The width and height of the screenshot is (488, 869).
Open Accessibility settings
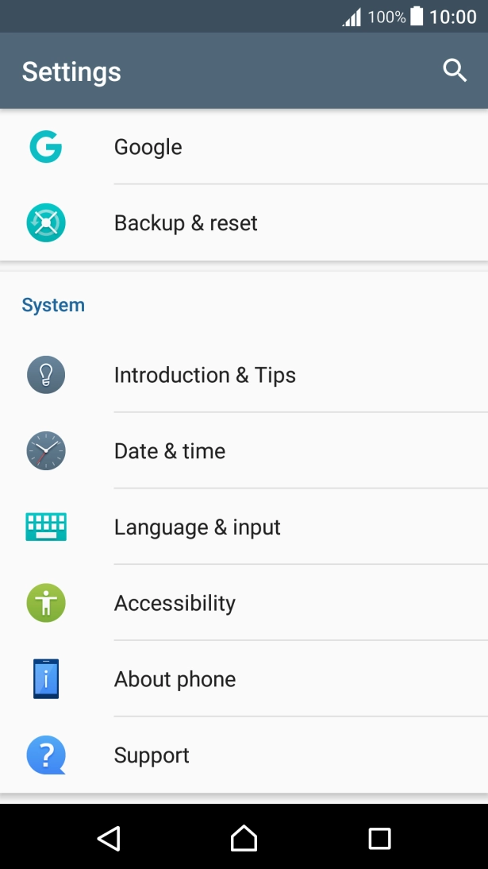pyautogui.click(x=175, y=604)
